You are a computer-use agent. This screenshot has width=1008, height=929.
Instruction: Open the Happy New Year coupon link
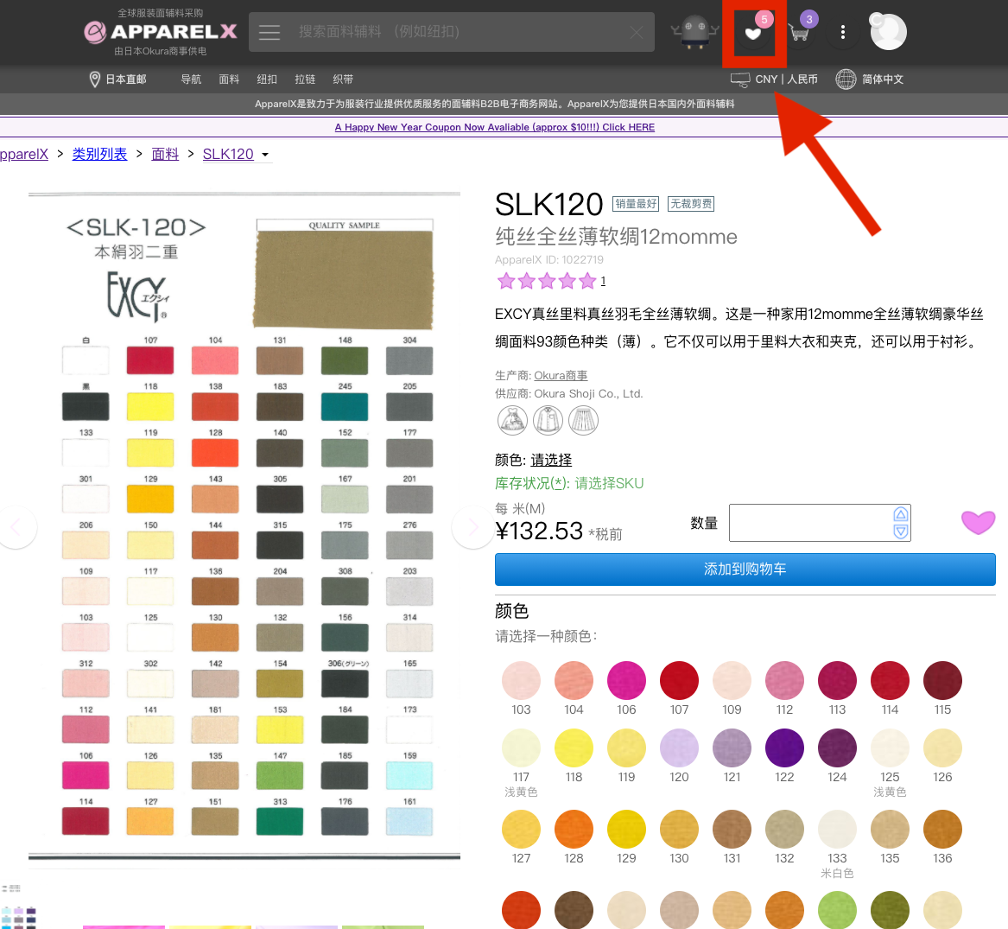point(494,127)
